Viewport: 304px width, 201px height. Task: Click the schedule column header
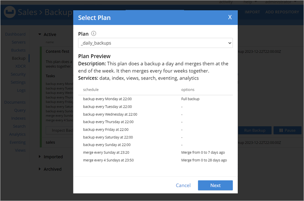click(91, 89)
